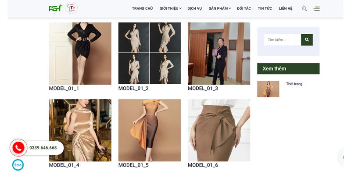The image size is (351, 171).
Task: Open the hamburger menu icon
Action: (x=316, y=9)
